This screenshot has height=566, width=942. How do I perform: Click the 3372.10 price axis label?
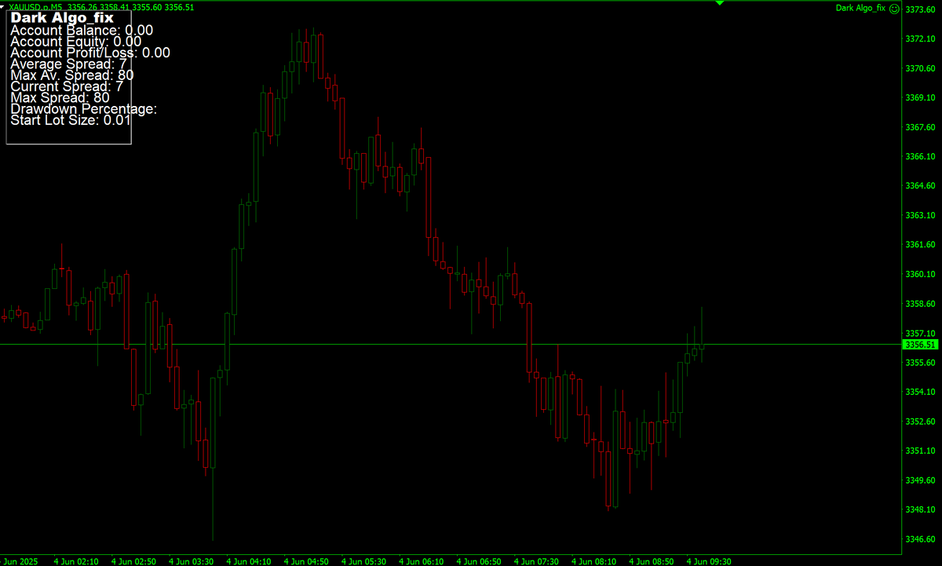(920, 39)
